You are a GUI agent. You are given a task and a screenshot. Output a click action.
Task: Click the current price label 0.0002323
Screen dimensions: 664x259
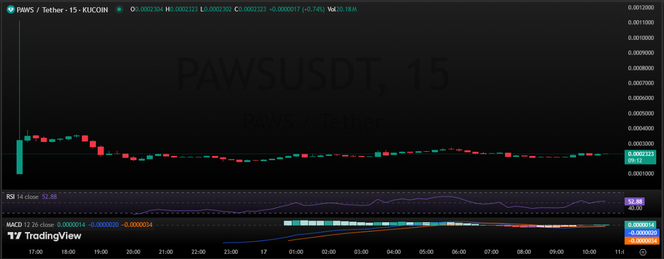point(642,154)
